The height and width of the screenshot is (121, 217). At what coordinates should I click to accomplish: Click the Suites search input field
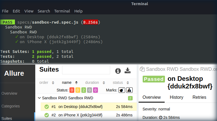pyautogui.click(x=86, y=70)
